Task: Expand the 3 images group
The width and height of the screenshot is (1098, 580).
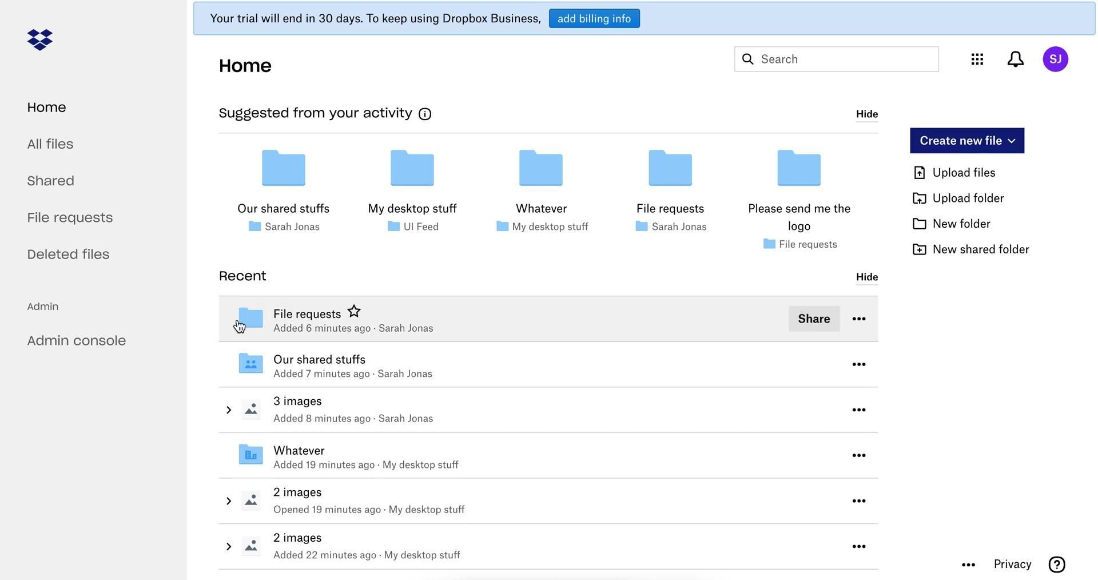Action: coord(229,410)
